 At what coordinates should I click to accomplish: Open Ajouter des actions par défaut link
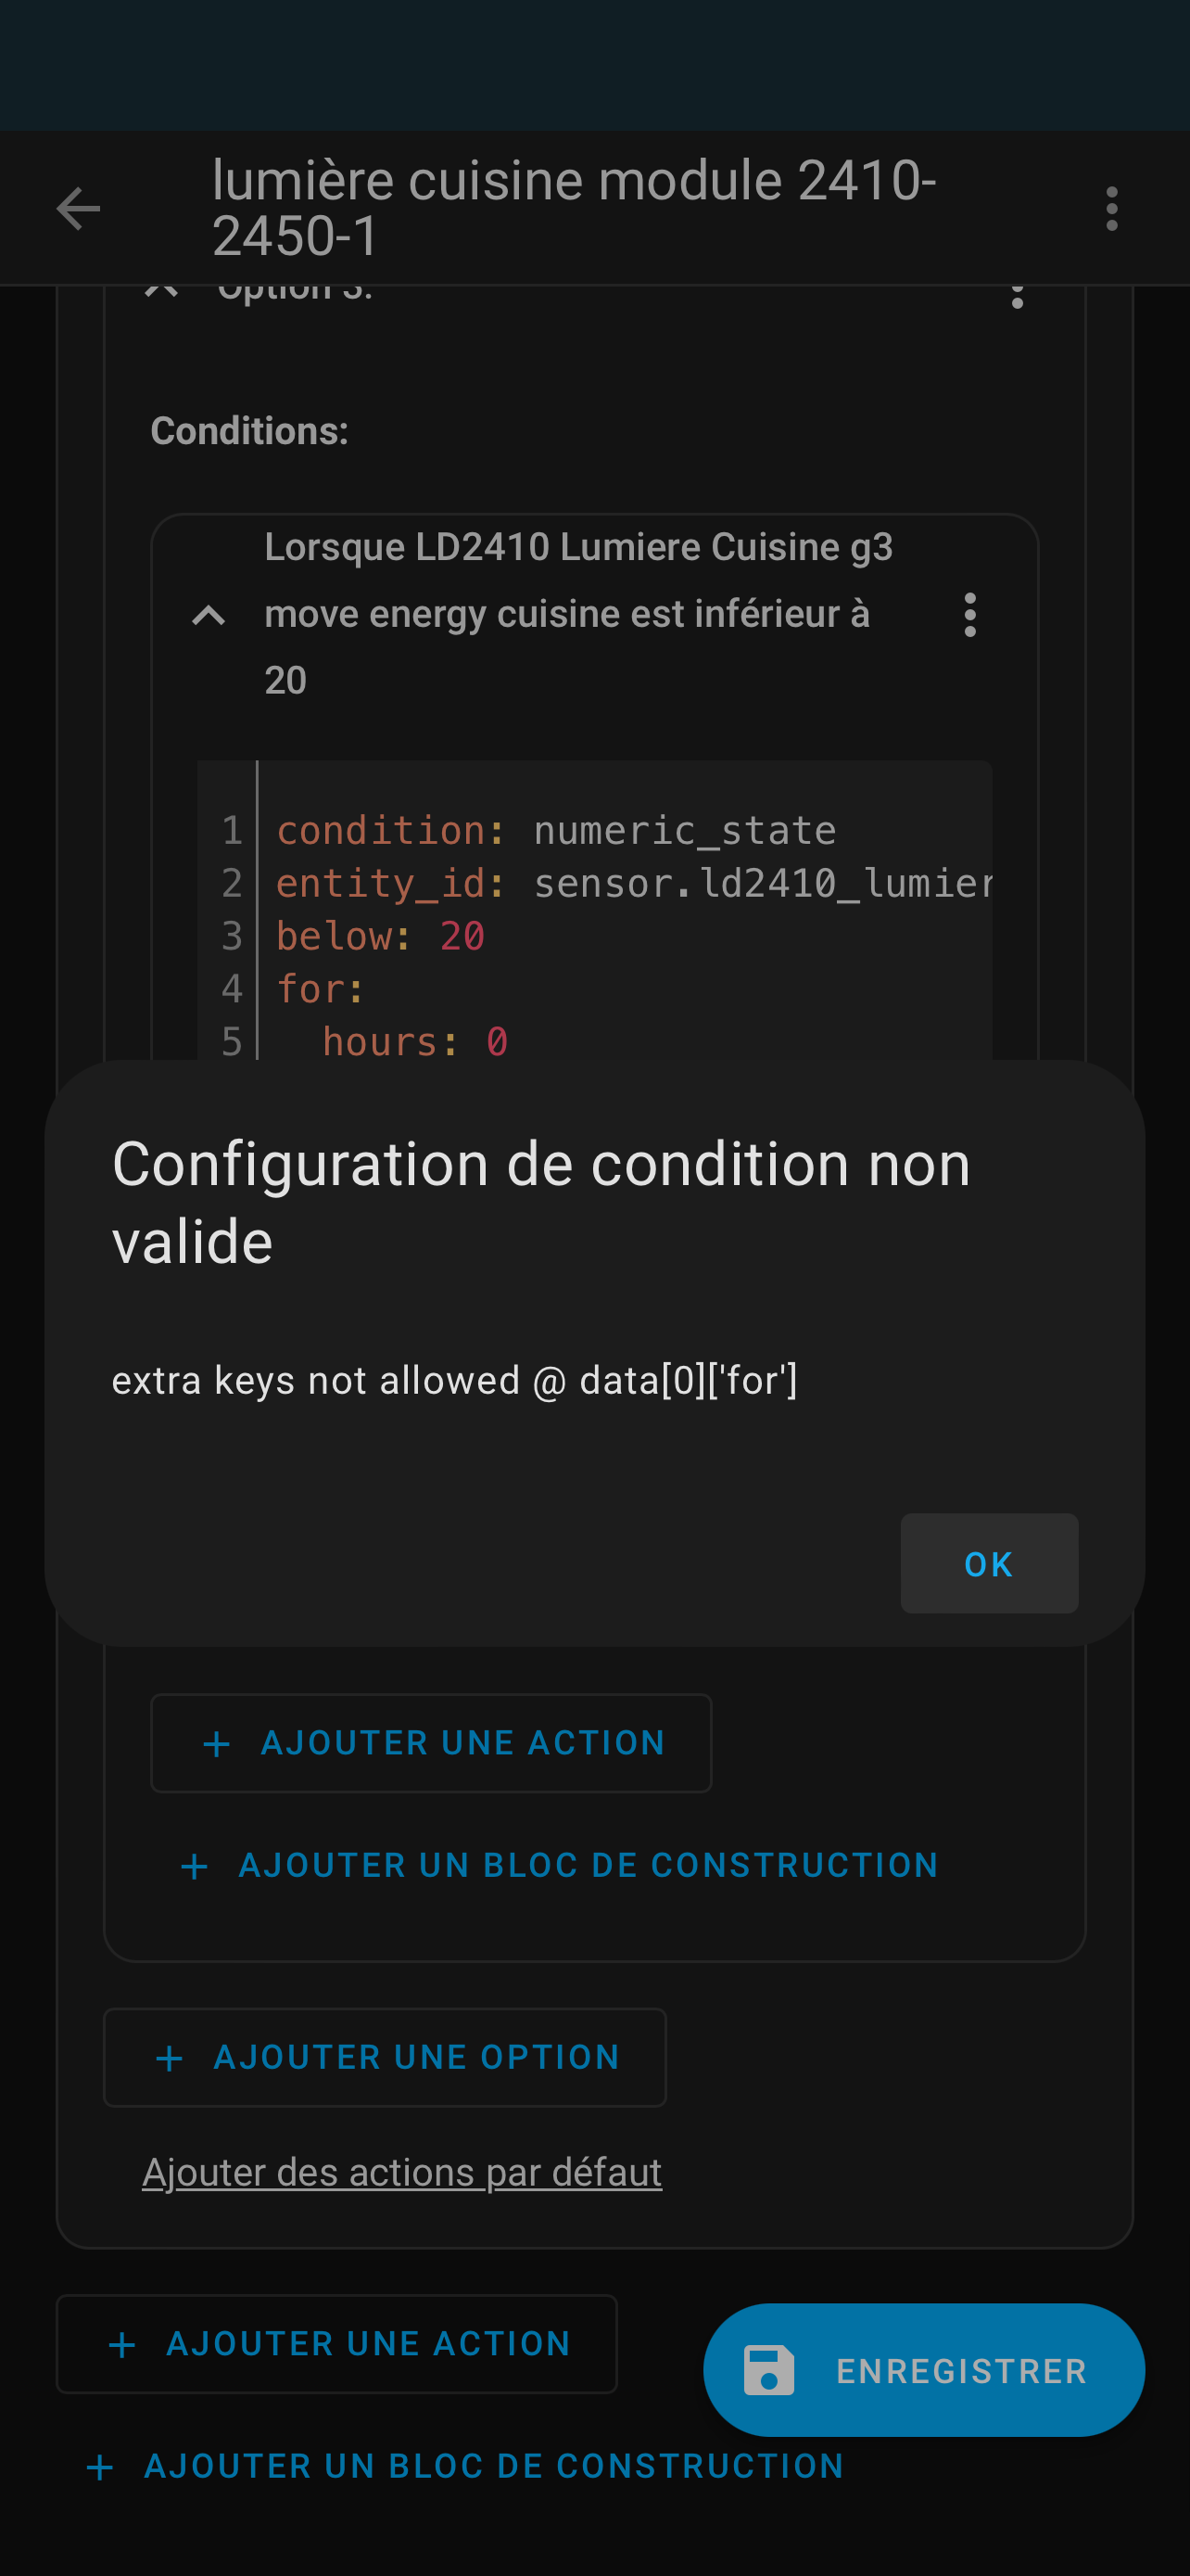click(401, 2172)
